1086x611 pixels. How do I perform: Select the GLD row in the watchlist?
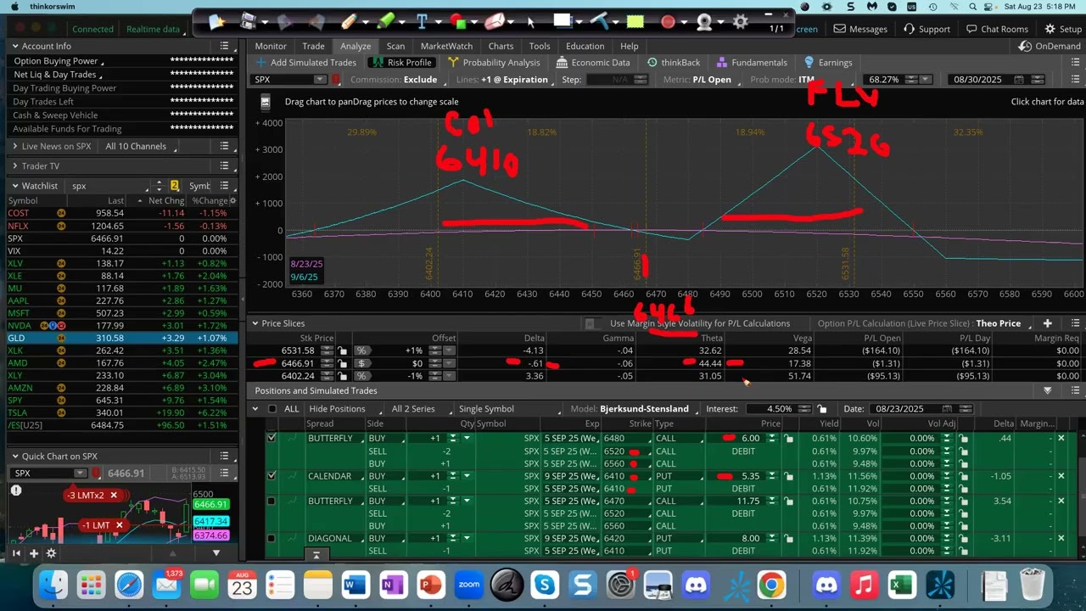point(121,338)
